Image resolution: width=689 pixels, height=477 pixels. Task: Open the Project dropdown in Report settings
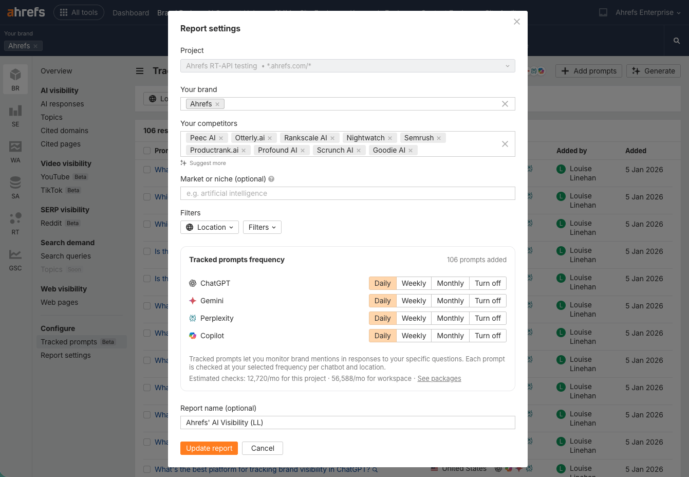click(x=347, y=66)
